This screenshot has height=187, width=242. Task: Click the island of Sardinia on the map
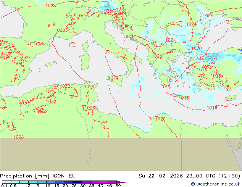click(x=85, y=61)
